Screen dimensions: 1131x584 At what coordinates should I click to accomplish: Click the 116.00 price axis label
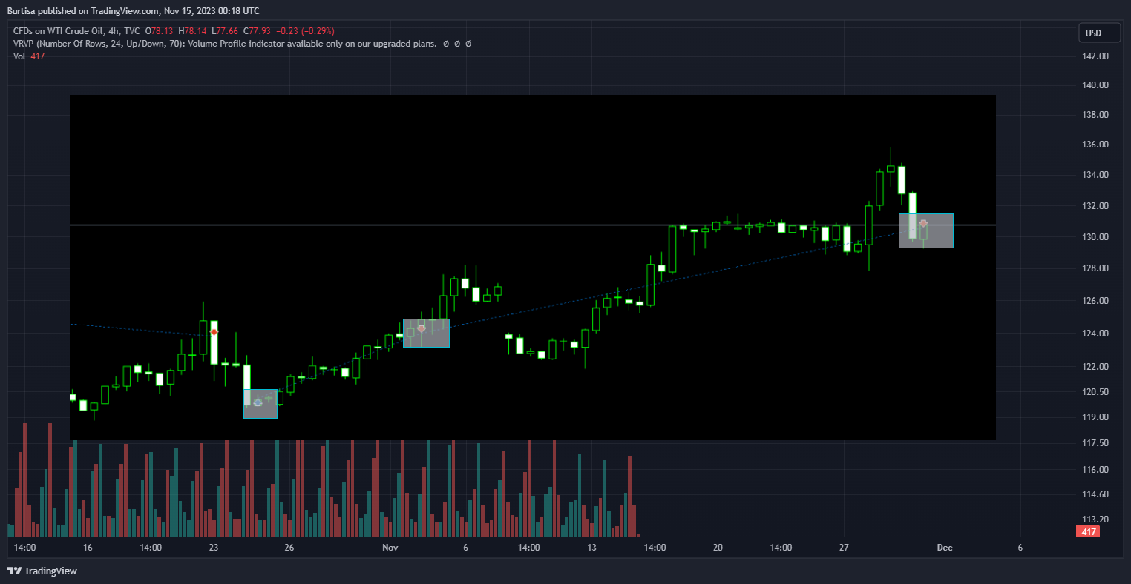click(1096, 470)
